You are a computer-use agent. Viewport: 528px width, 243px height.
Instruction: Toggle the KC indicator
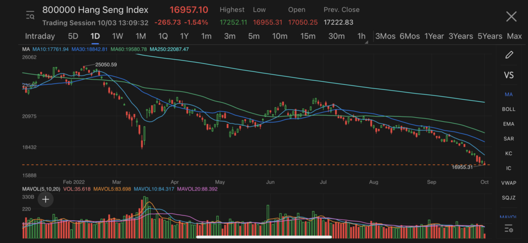(x=508, y=154)
